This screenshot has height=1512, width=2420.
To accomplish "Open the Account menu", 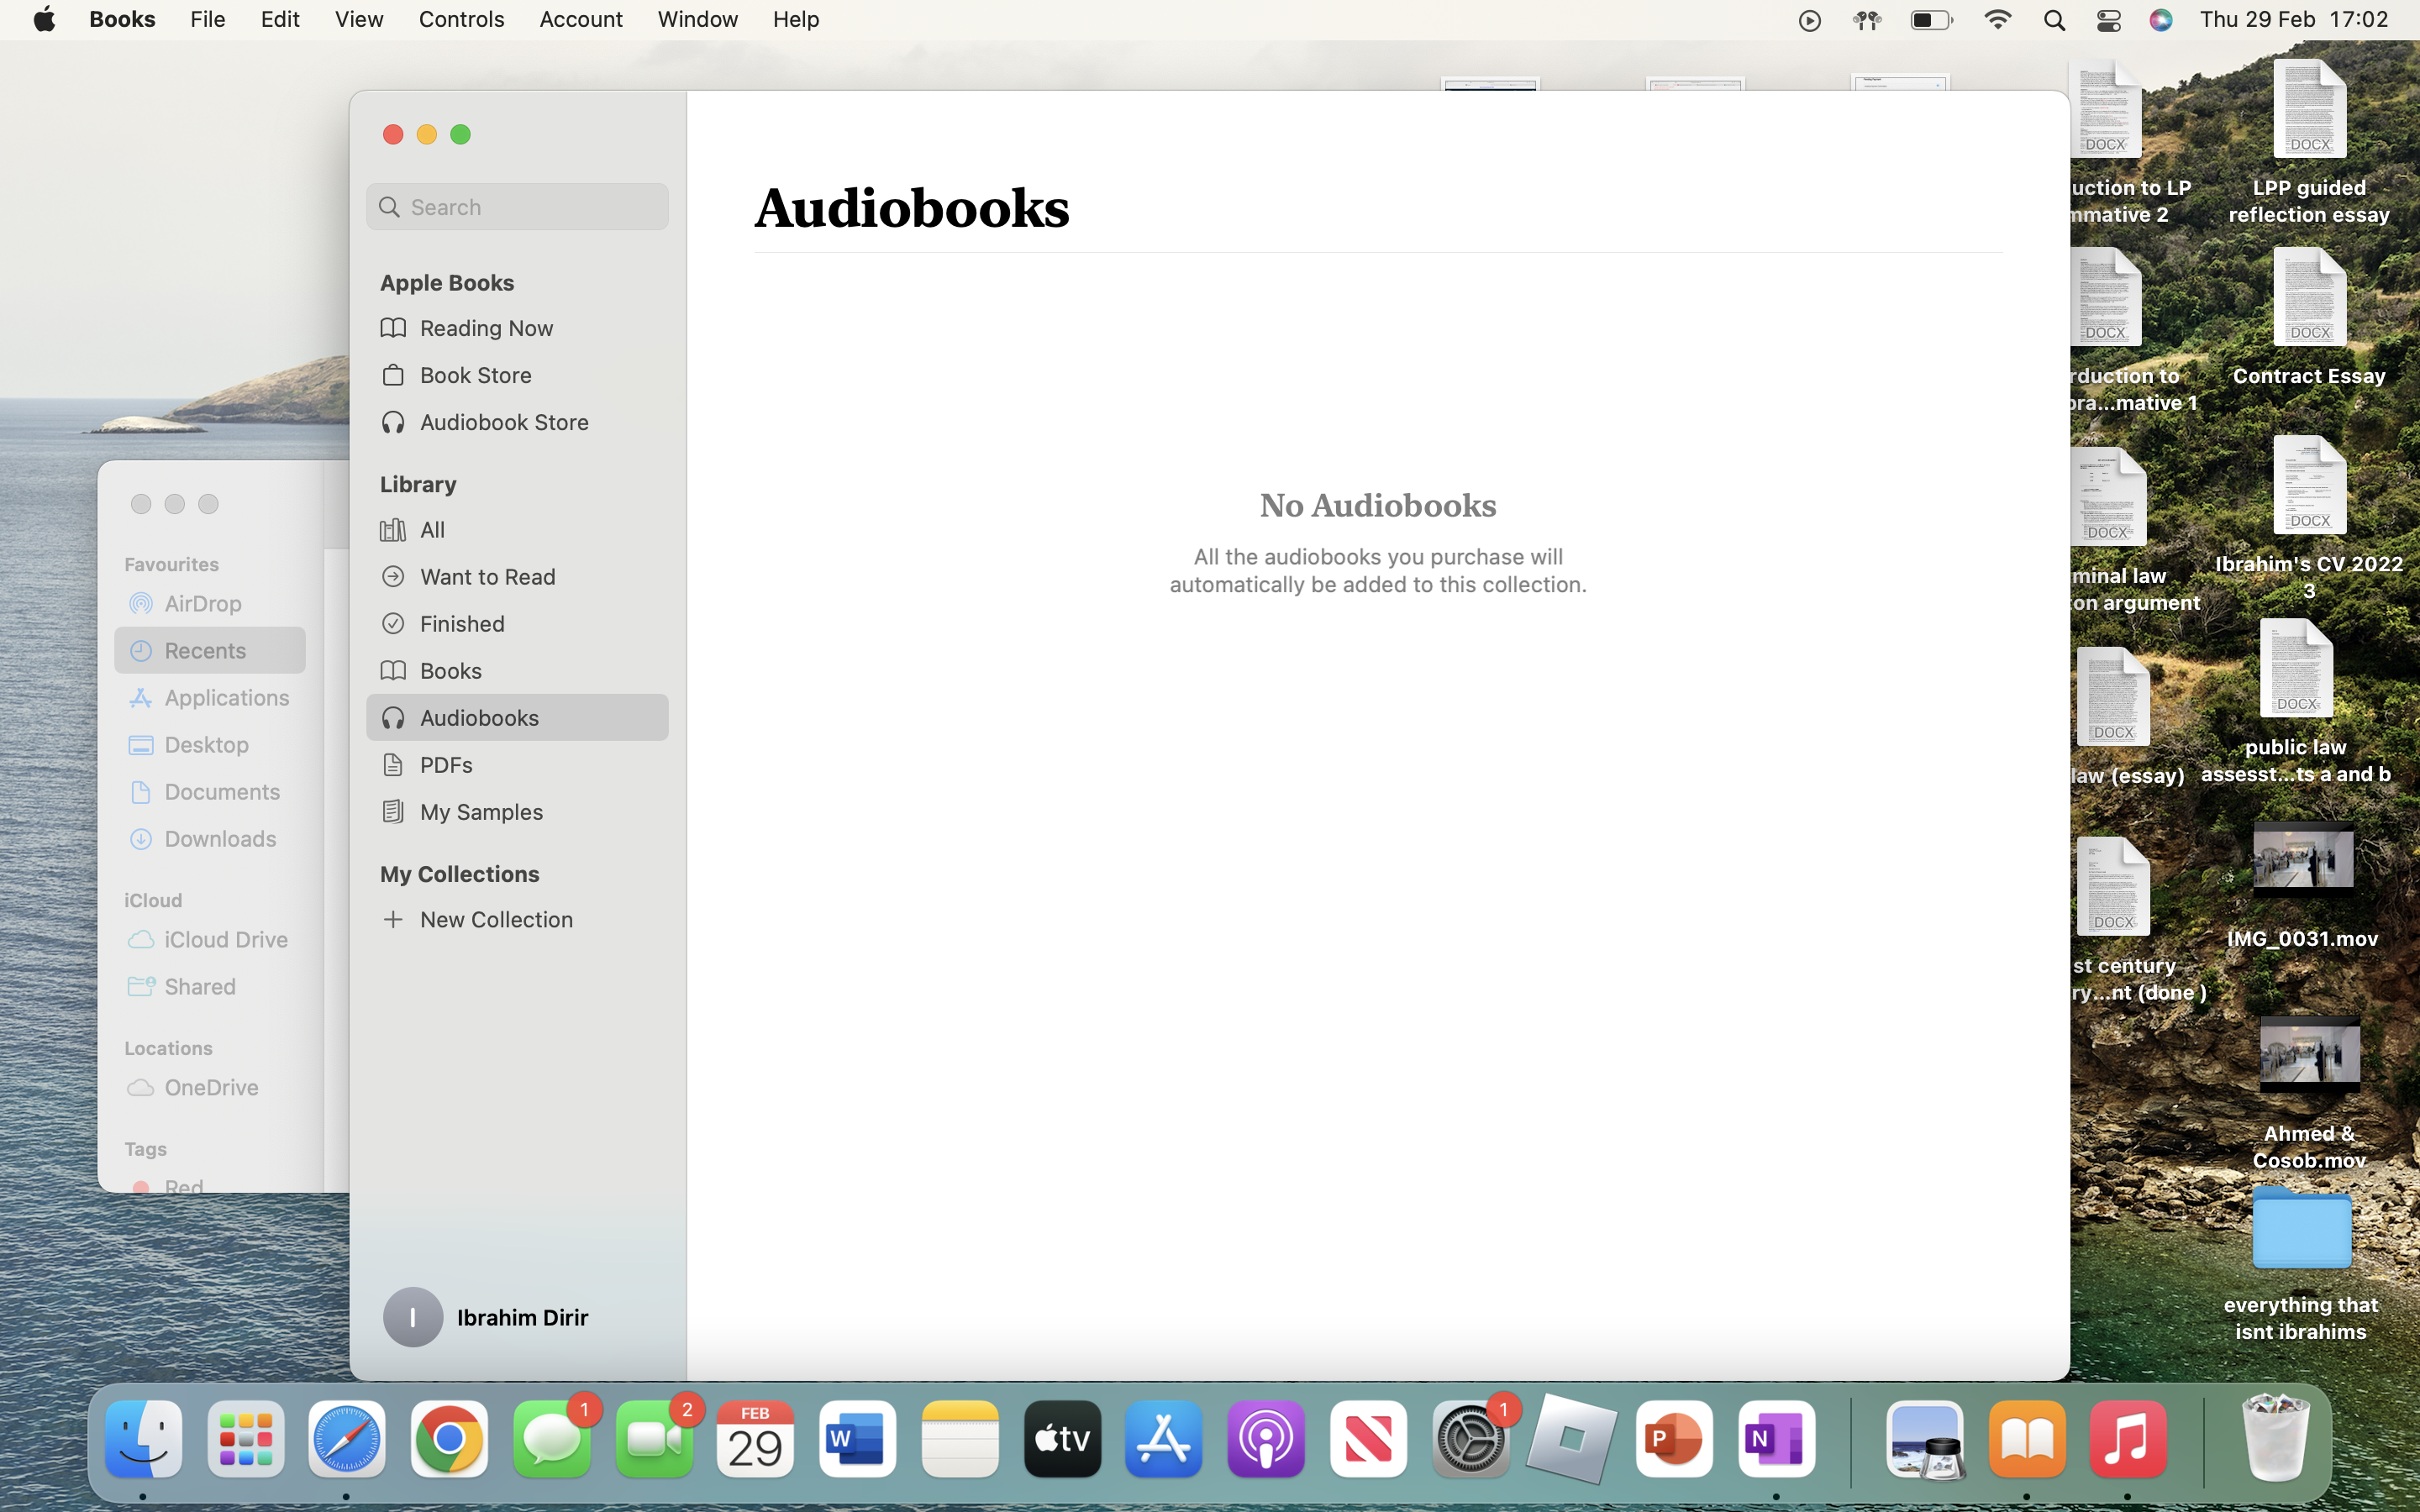I will click(x=581, y=20).
